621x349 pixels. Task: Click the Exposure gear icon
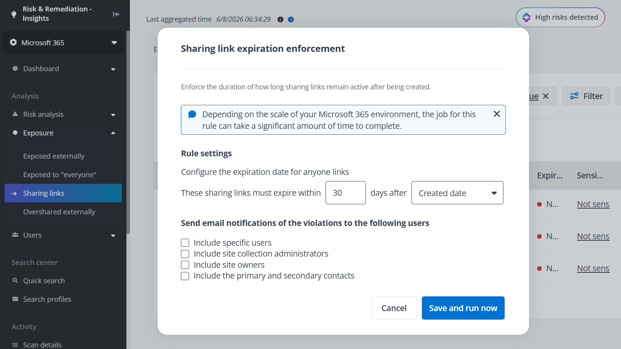(15, 133)
